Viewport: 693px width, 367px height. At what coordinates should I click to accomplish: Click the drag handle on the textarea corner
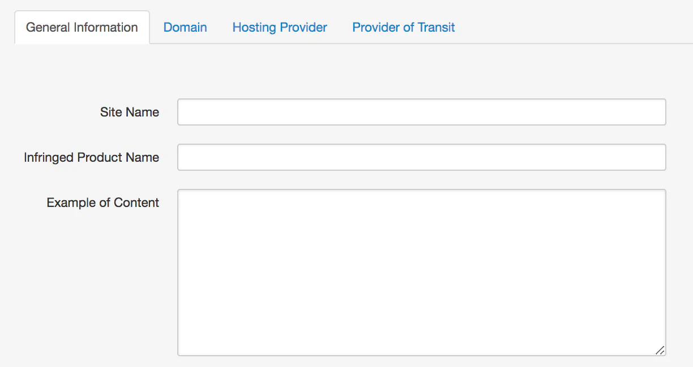660,351
